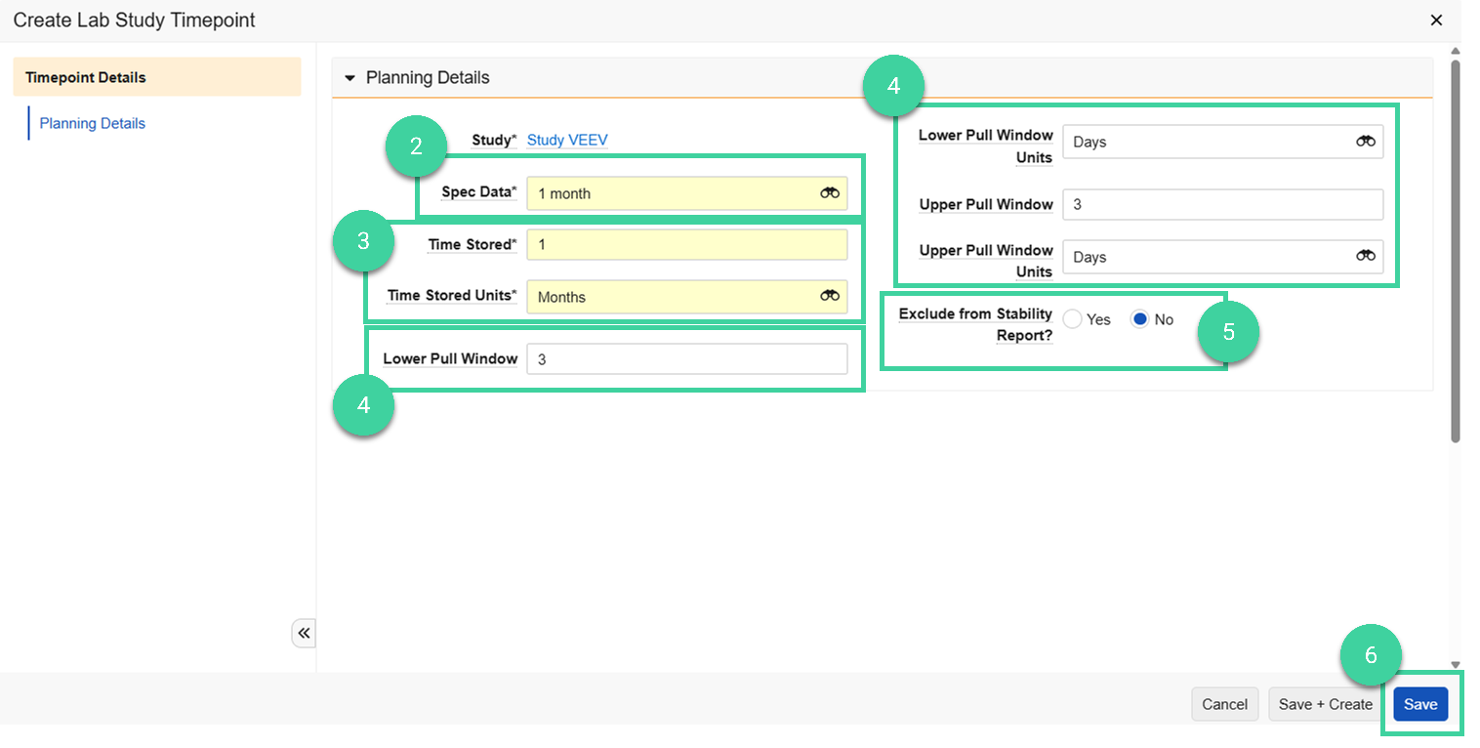Open the Time Stored Units lookup icon
Viewport: 1480px width, 748px height.
tap(829, 296)
